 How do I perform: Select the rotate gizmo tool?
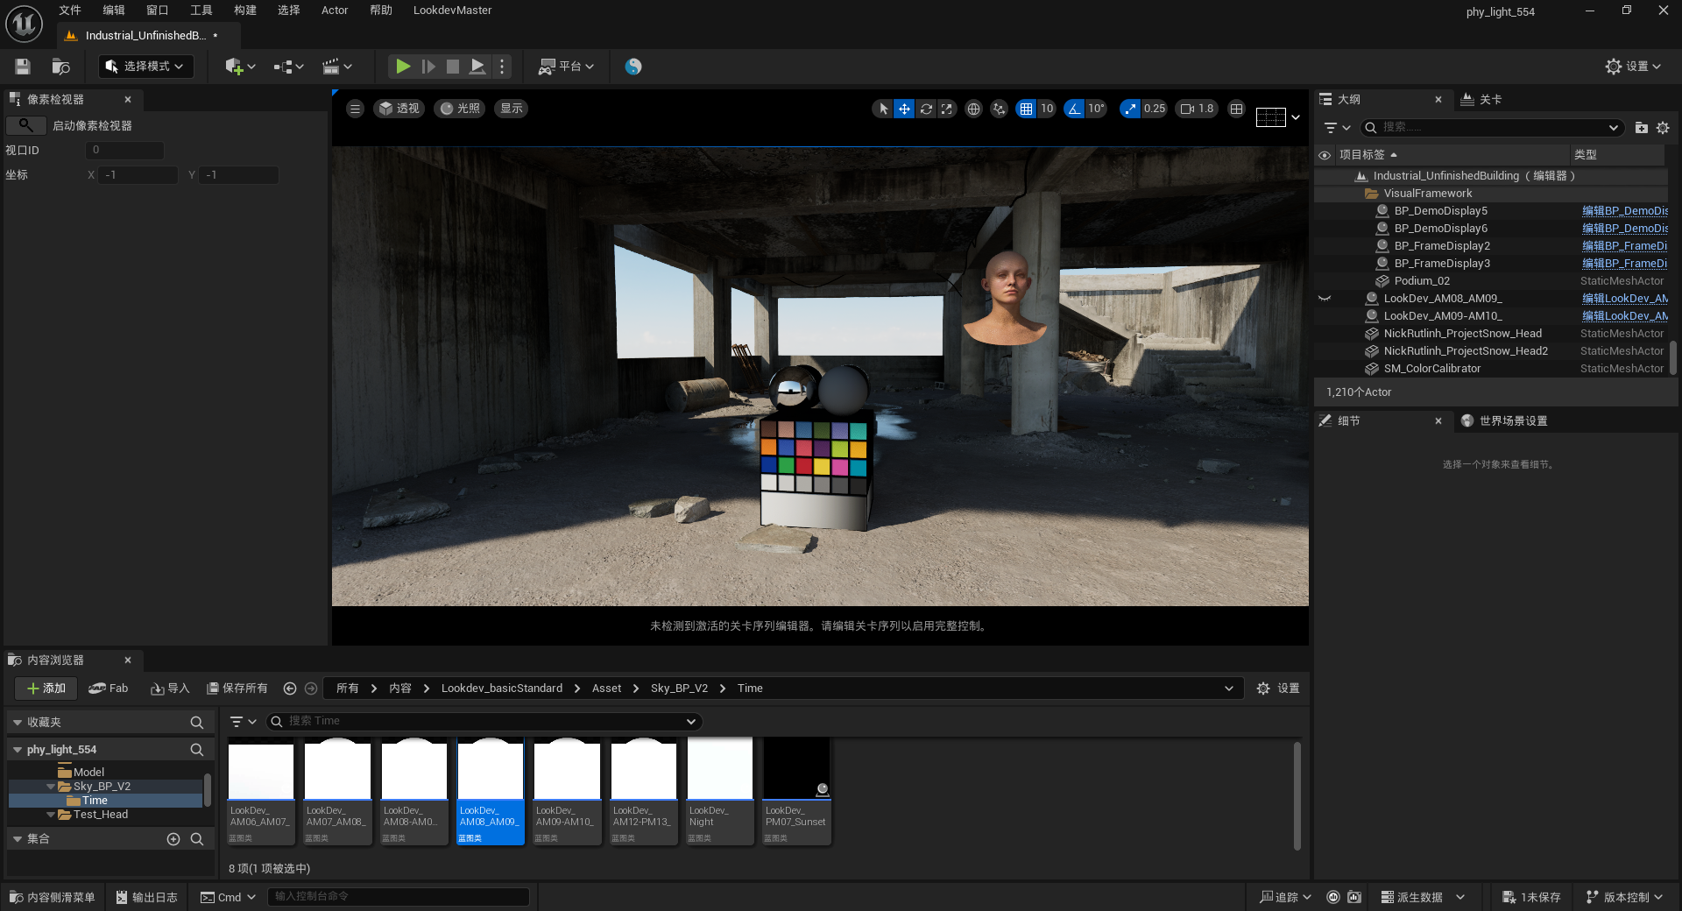pyautogui.click(x=925, y=109)
